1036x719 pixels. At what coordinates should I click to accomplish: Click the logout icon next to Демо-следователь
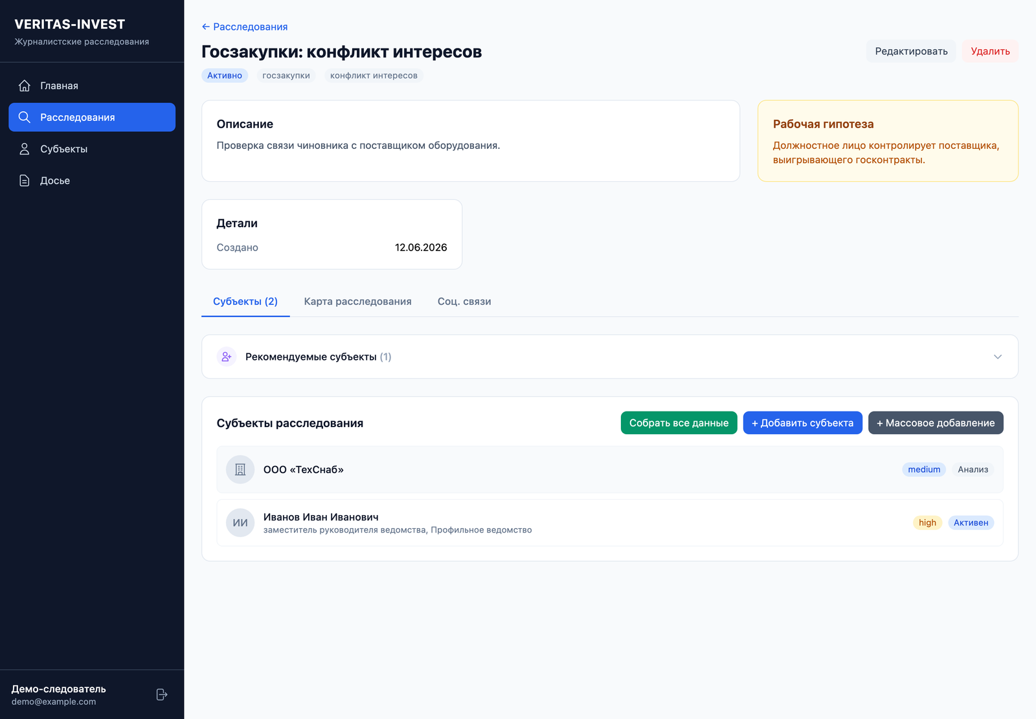click(x=162, y=694)
